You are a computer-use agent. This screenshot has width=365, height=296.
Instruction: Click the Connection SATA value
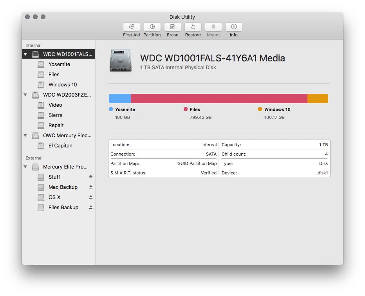click(211, 154)
